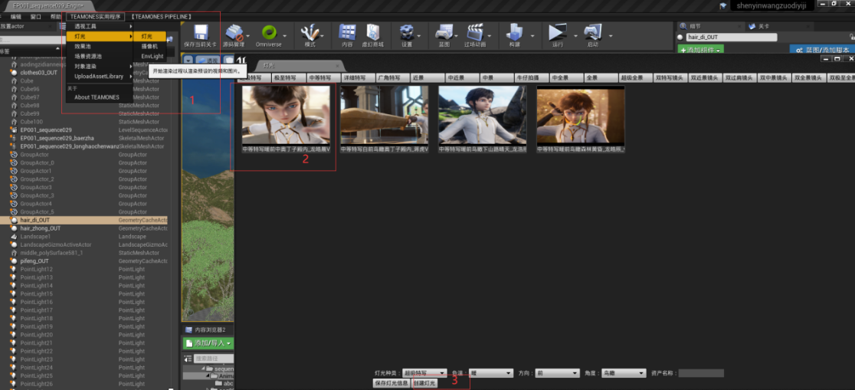The height and width of the screenshot is (390, 855).
Task: Open the 源码管理 source control icon
Action: (x=233, y=33)
